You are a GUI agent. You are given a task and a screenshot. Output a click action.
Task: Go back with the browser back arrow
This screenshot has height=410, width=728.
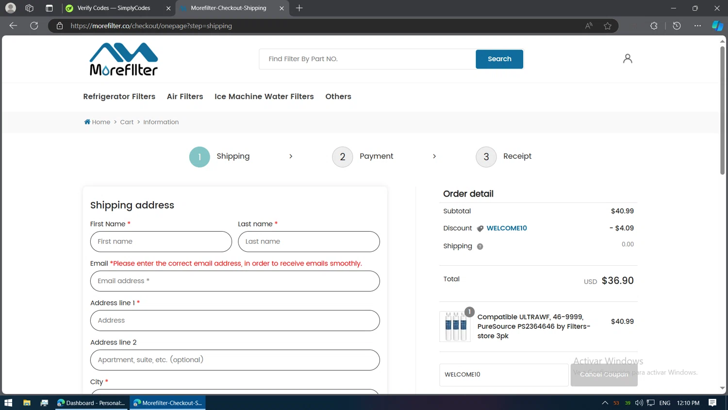(x=13, y=26)
